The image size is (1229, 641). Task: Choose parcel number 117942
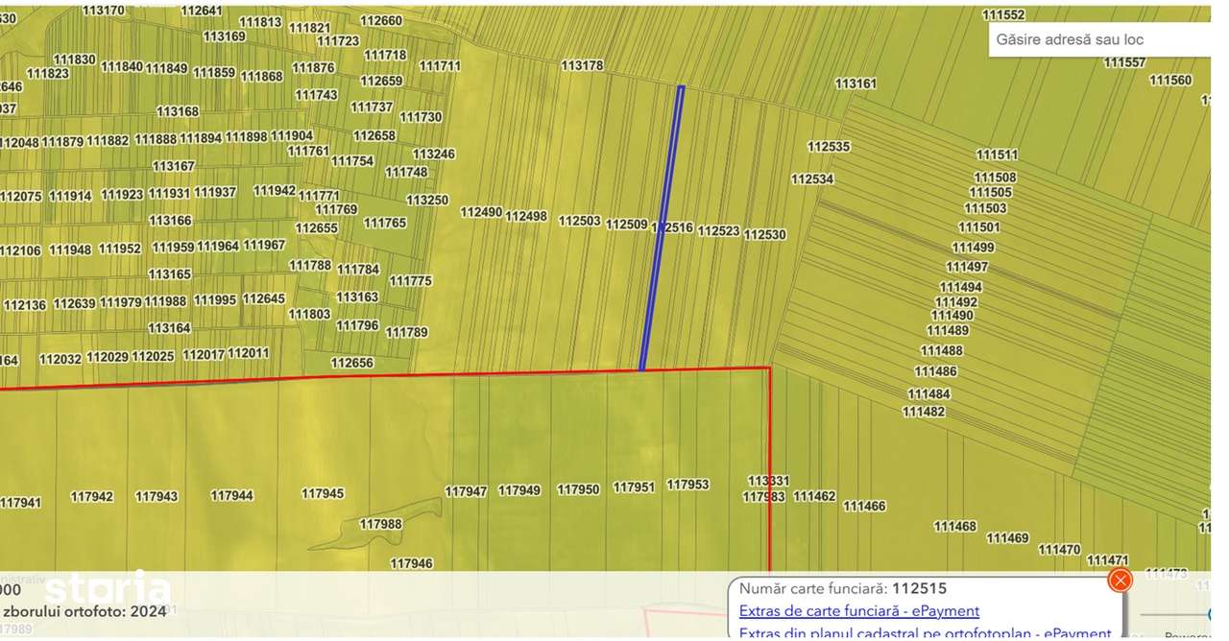pos(92,496)
